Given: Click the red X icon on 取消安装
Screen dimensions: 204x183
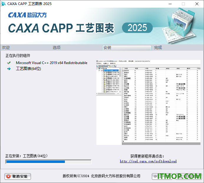Looking at the screenshot, I should click(9, 176).
